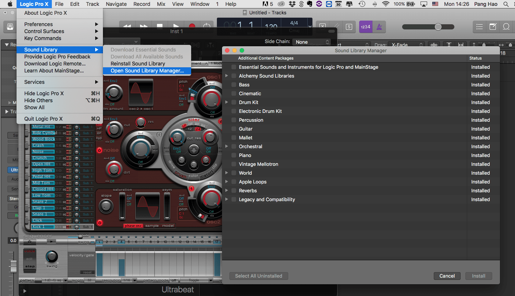Tick the Piano package checkbox
Screen dimensions: 515x296
pyautogui.click(x=234, y=156)
